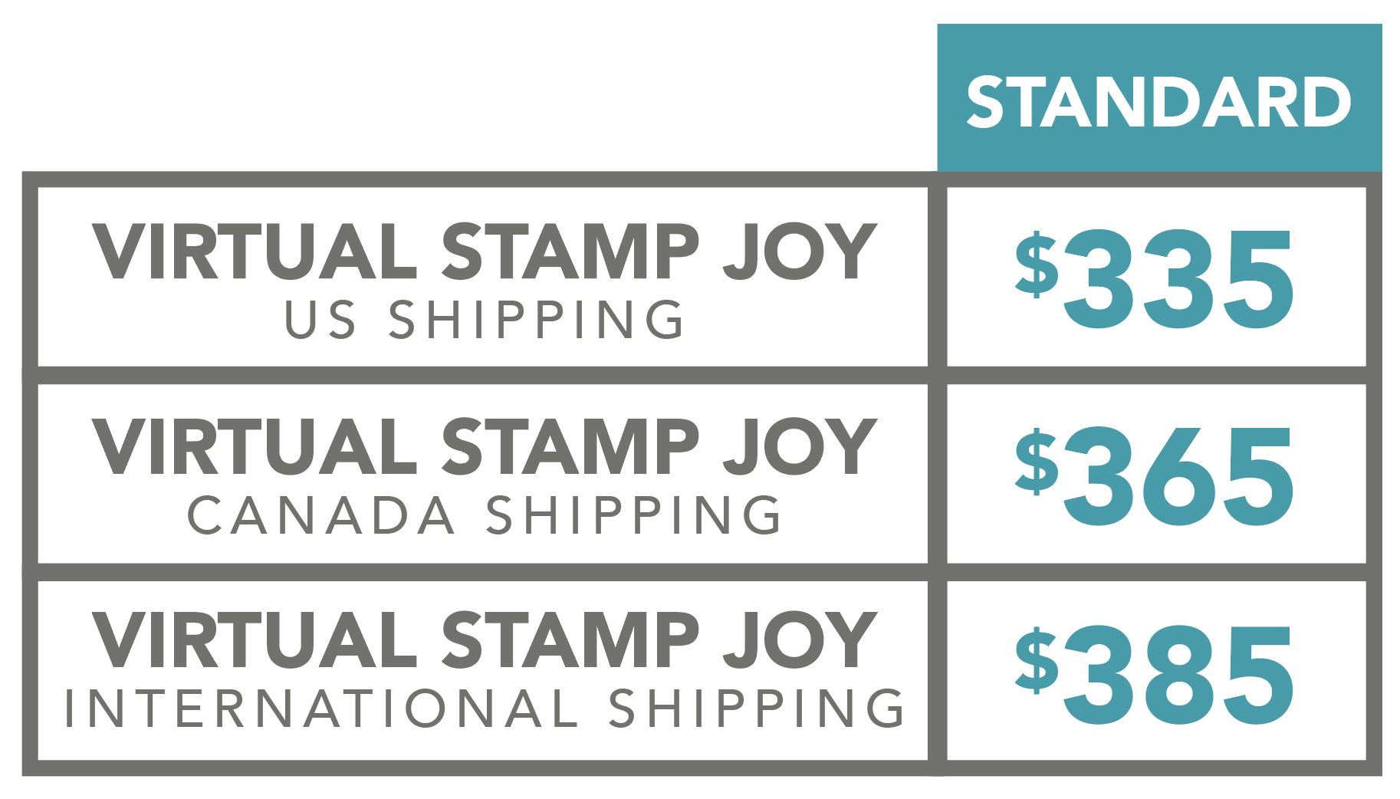Click VIRTUAL in the US shipping row
Viewport: 1400px width, 799px height.
coord(255,252)
